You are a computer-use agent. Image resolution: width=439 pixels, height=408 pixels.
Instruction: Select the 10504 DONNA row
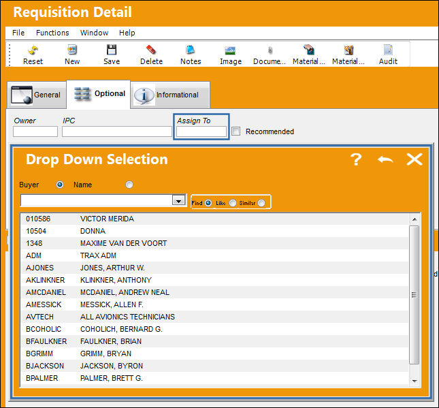coord(214,231)
